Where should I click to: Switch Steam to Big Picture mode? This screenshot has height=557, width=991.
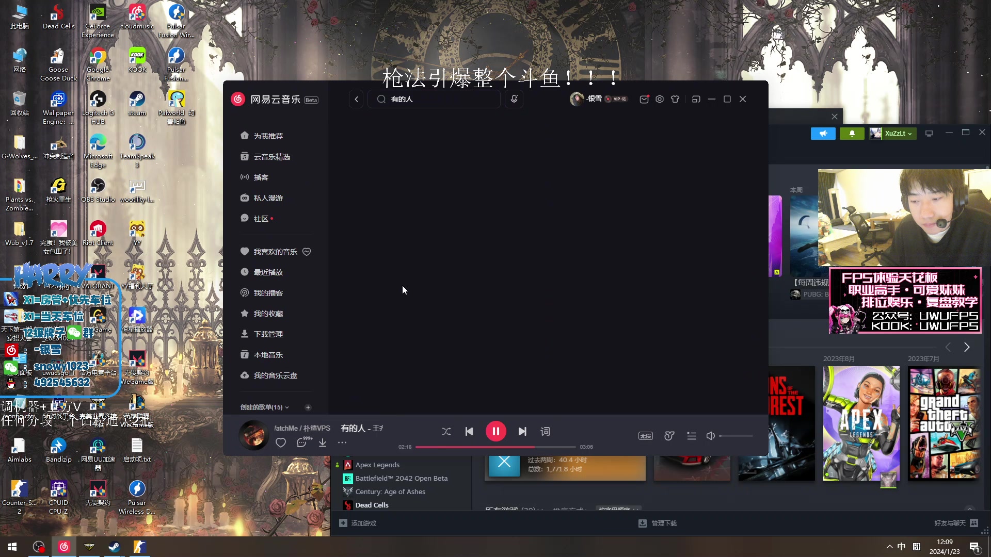[929, 134]
